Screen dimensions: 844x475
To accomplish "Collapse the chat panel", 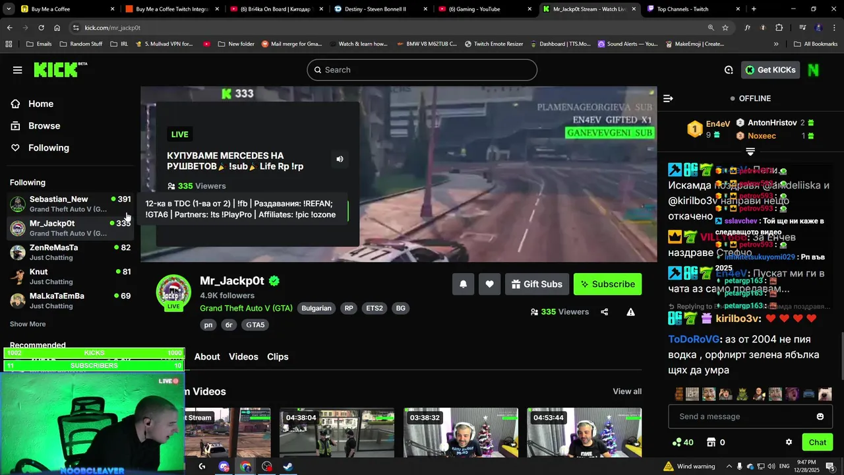I will [x=668, y=98].
